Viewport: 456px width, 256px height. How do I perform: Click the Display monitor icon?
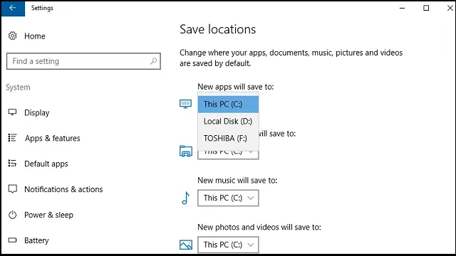13,112
